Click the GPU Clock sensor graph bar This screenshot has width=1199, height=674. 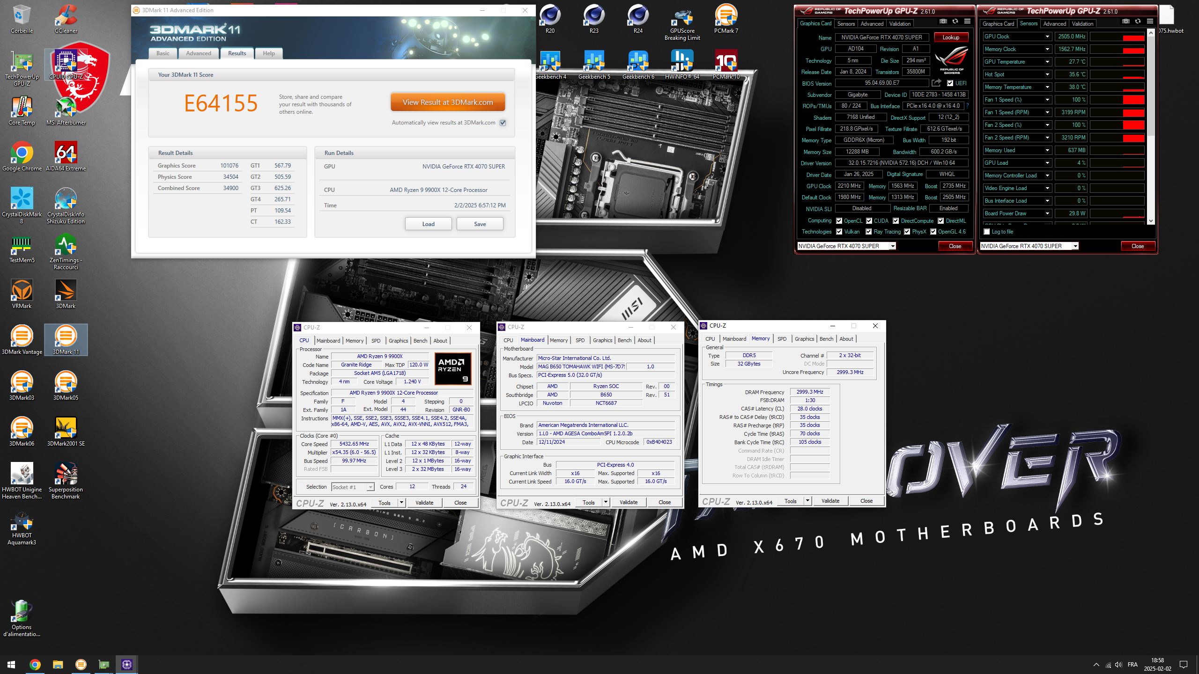click(1117, 37)
